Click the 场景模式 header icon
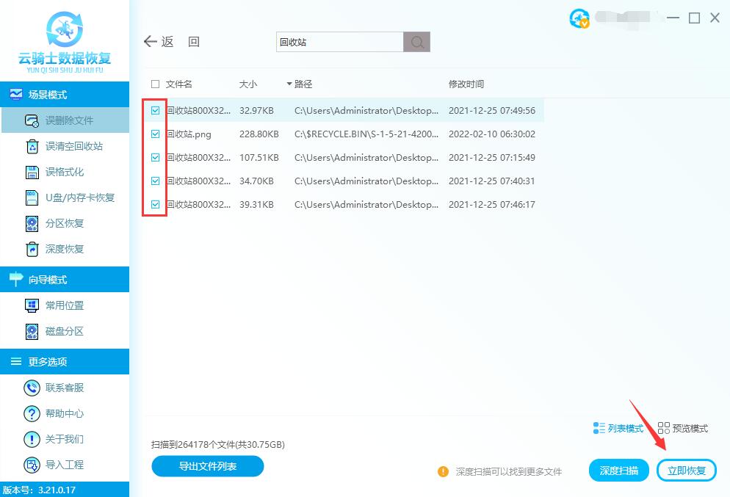Screen dimensions: 730x497 (x=15, y=95)
